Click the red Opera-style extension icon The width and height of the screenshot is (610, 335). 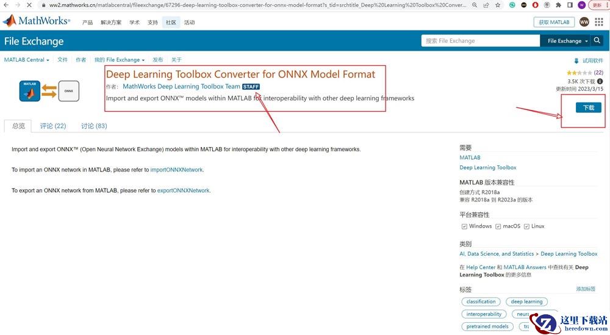click(x=536, y=5)
